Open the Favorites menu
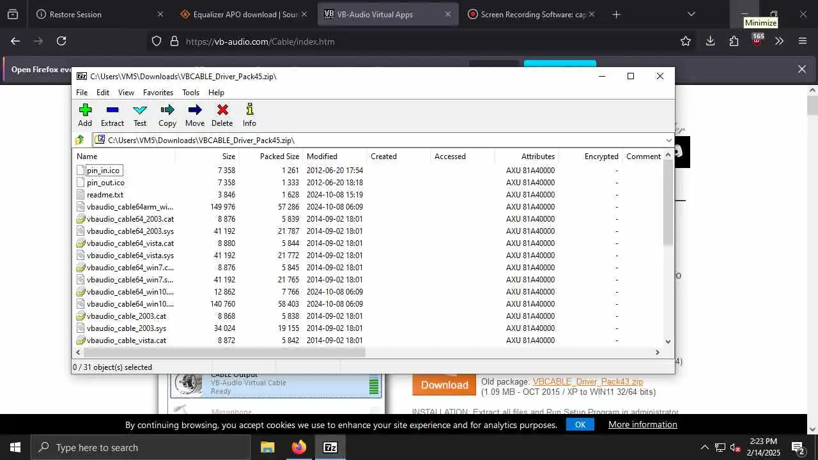 (x=158, y=92)
